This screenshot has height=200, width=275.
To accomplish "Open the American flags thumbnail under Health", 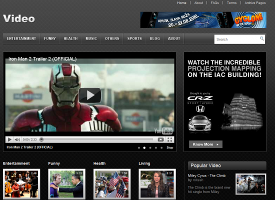I will pos(112,184).
